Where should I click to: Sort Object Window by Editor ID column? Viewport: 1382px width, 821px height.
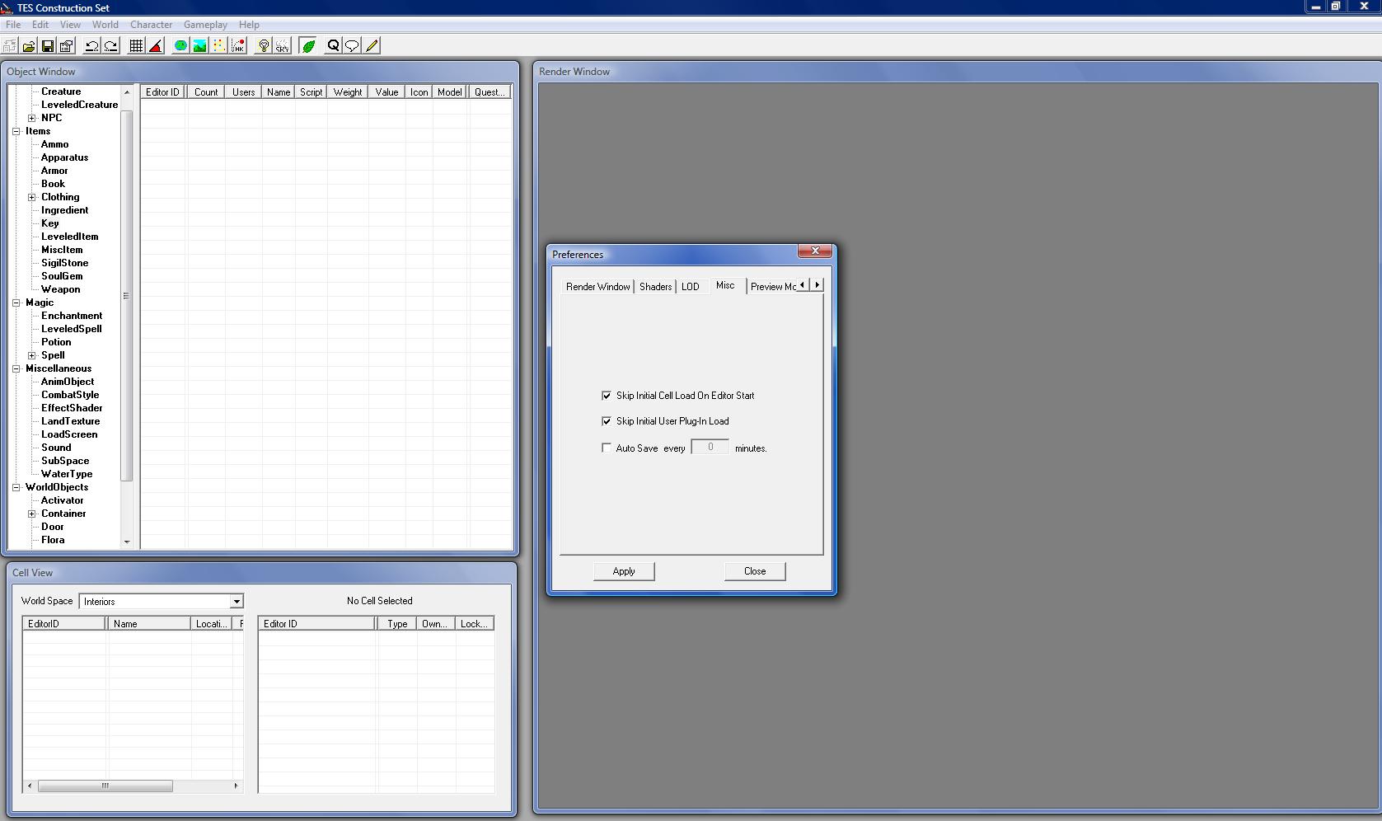[163, 92]
